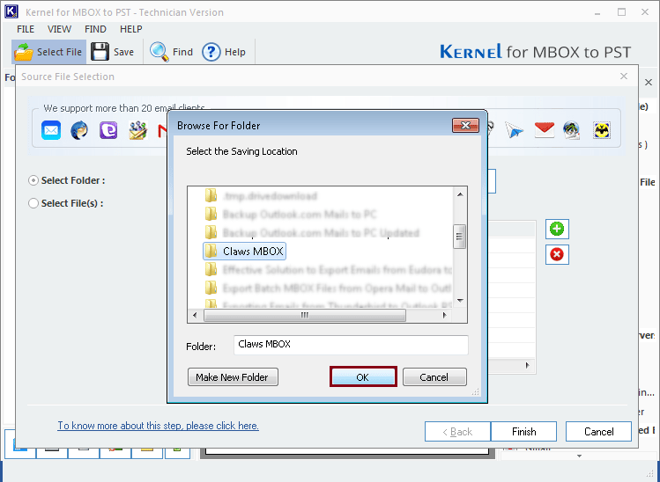Click the Find magnifier icon

(x=159, y=52)
